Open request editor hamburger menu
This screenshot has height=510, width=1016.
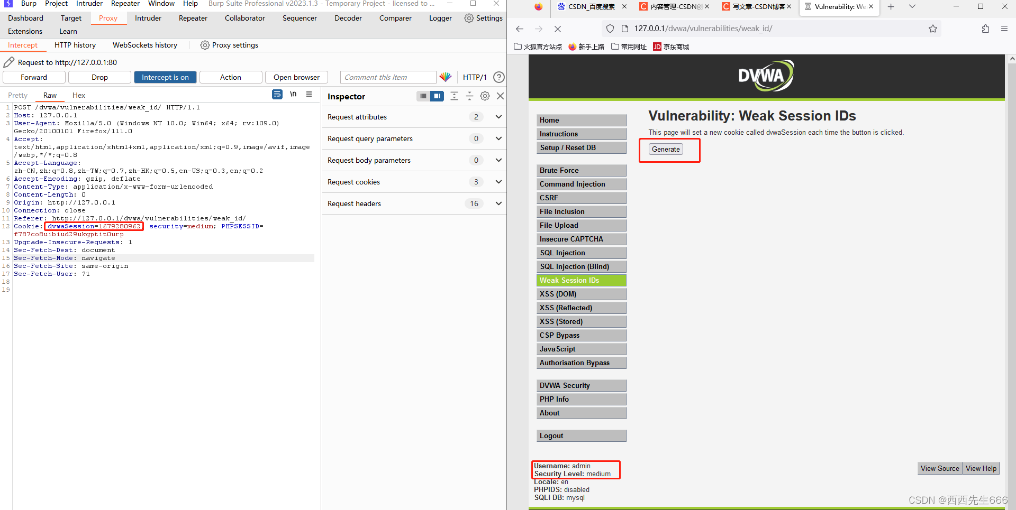point(309,95)
